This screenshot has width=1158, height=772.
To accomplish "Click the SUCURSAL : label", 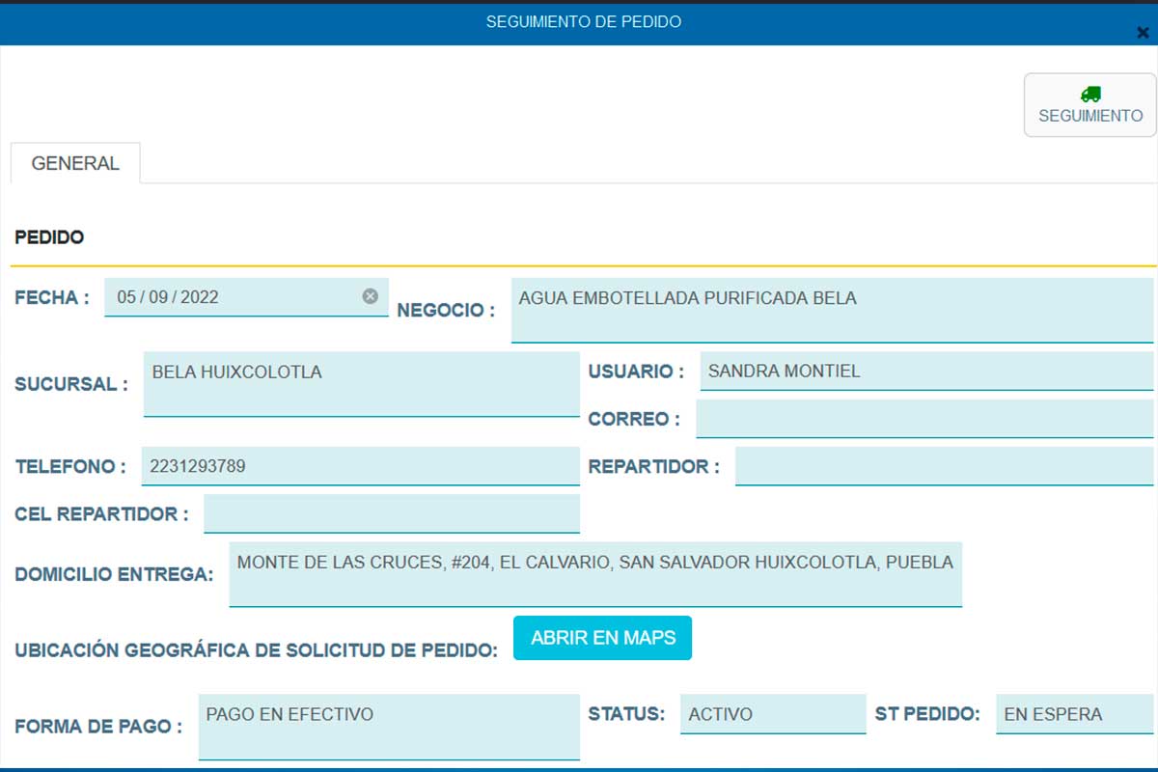I will coord(71,384).
